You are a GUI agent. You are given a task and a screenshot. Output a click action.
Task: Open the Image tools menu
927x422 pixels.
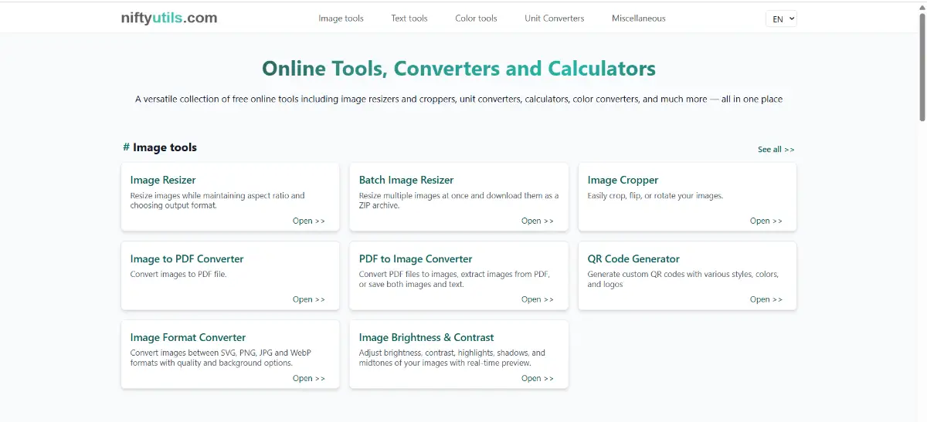[341, 19]
